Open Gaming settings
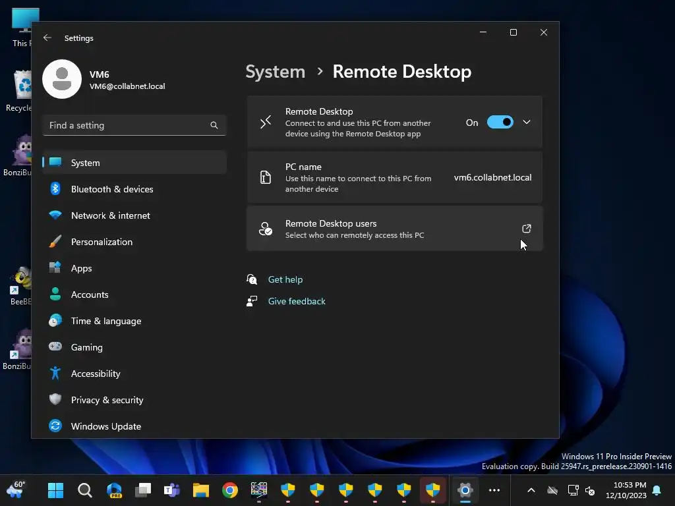Viewport: 675px width, 506px height. pos(134,347)
